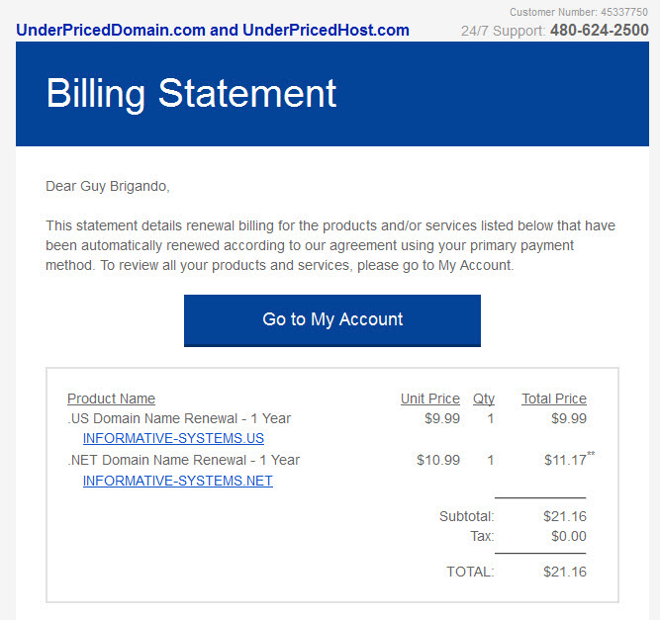Image resolution: width=660 pixels, height=620 pixels.
Task: Click the $9.99 unit price value
Action: (442, 418)
